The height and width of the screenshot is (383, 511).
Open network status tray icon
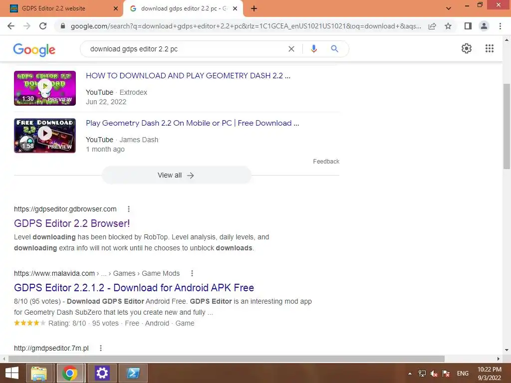pos(422,374)
